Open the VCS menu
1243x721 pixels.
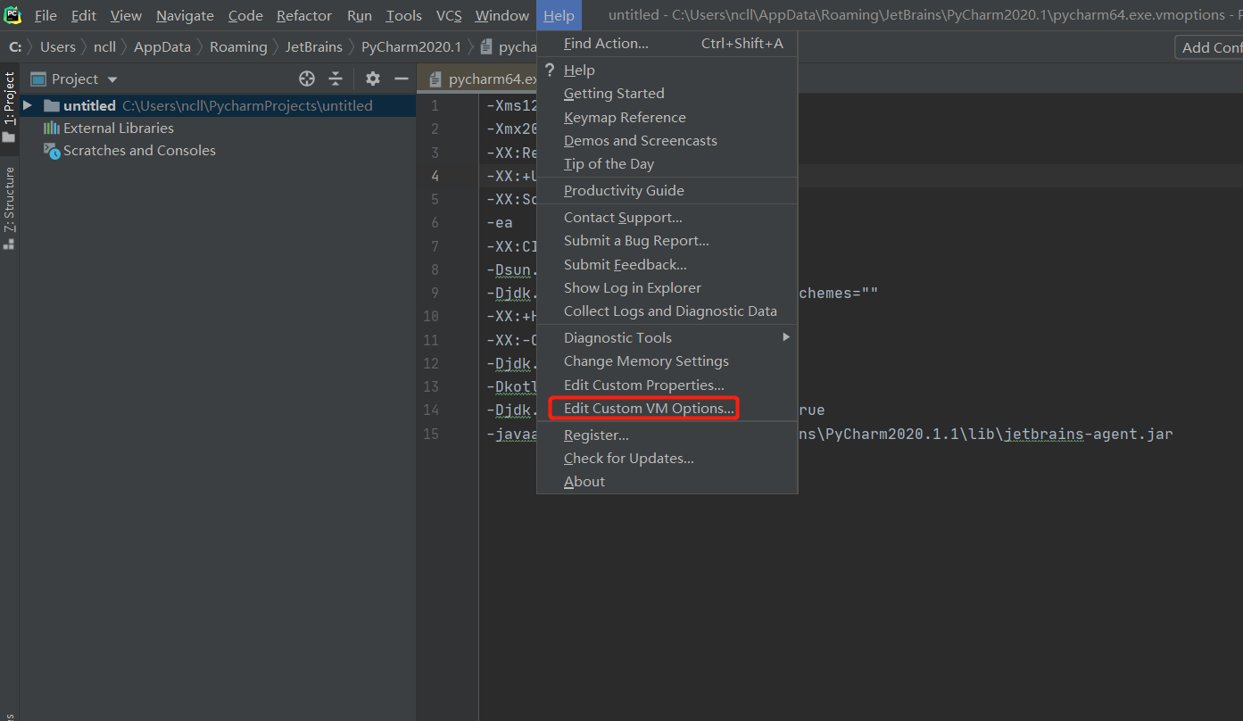point(449,16)
